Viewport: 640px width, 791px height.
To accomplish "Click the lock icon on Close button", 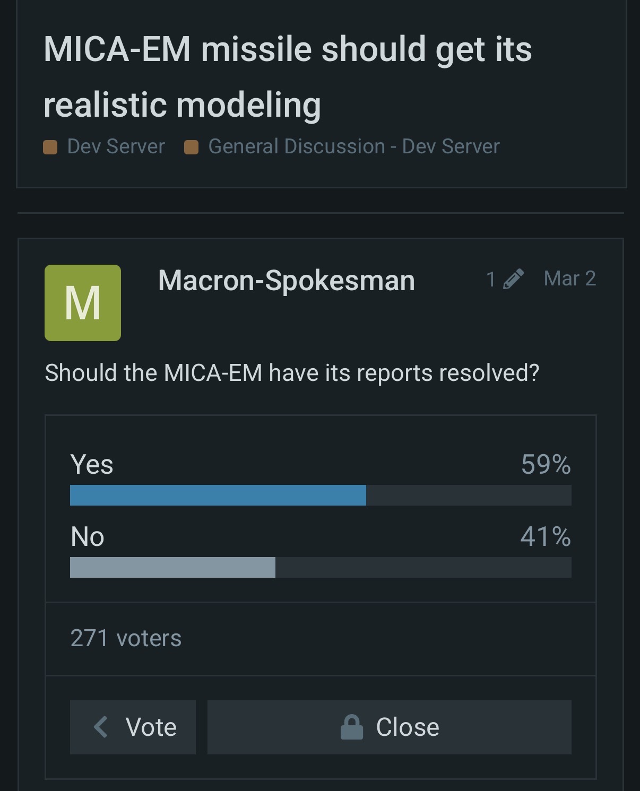I will tap(351, 727).
